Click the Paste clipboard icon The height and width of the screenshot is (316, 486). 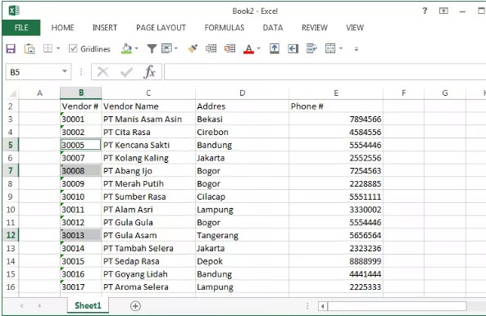click(x=30, y=48)
